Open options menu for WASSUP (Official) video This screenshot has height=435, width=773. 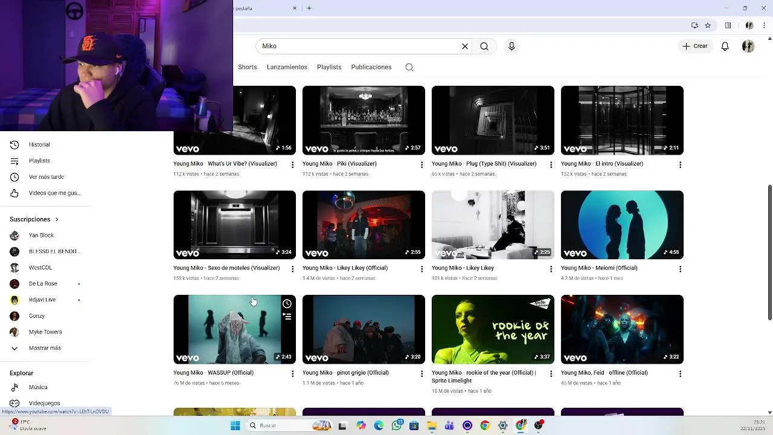tap(292, 374)
